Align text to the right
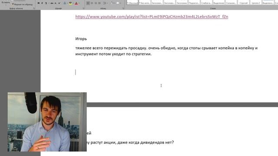This screenshot has height=156, width=278. click(96, 3)
